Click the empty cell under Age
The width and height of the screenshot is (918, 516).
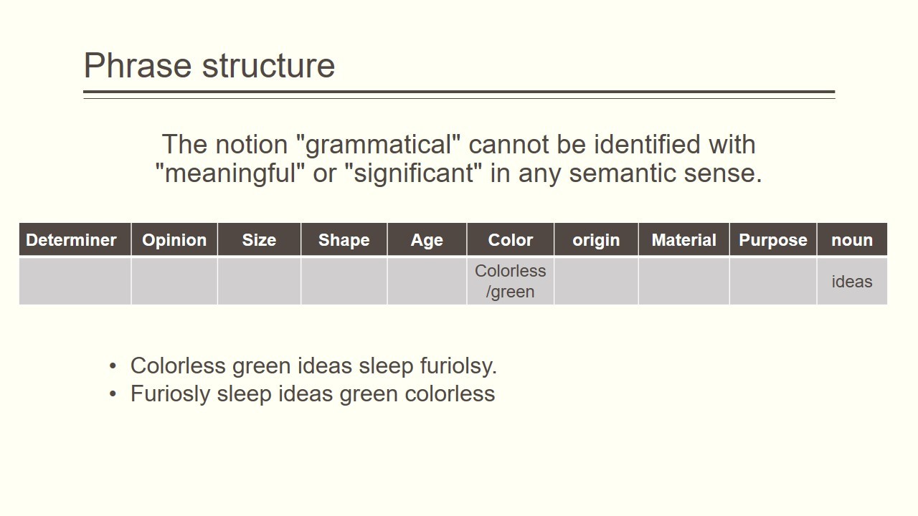tap(427, 281)
